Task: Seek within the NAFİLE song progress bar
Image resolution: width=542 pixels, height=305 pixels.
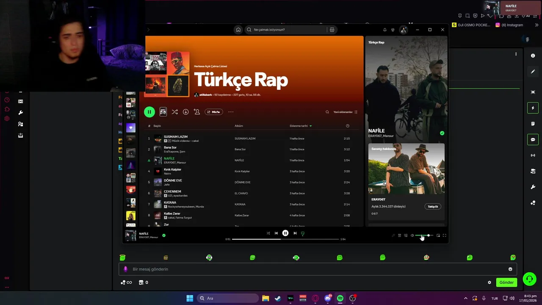Action: 285,239
